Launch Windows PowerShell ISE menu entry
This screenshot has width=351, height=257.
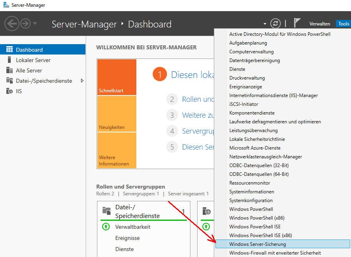(x=249, y=227)
